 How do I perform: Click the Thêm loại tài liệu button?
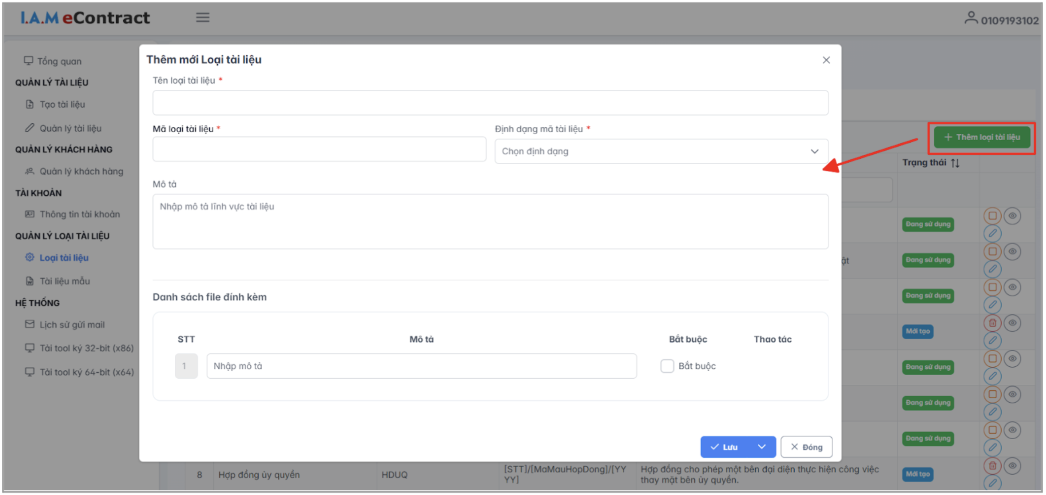(982, 137)
